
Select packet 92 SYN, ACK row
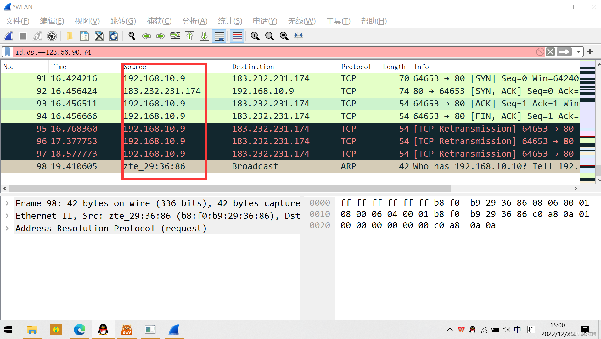(x=290, y=91)
